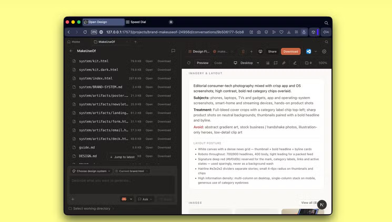Open the send/flow arrow icon in the address bar
The height and width of the screenshot is (222, 392).
click(274, 32)
